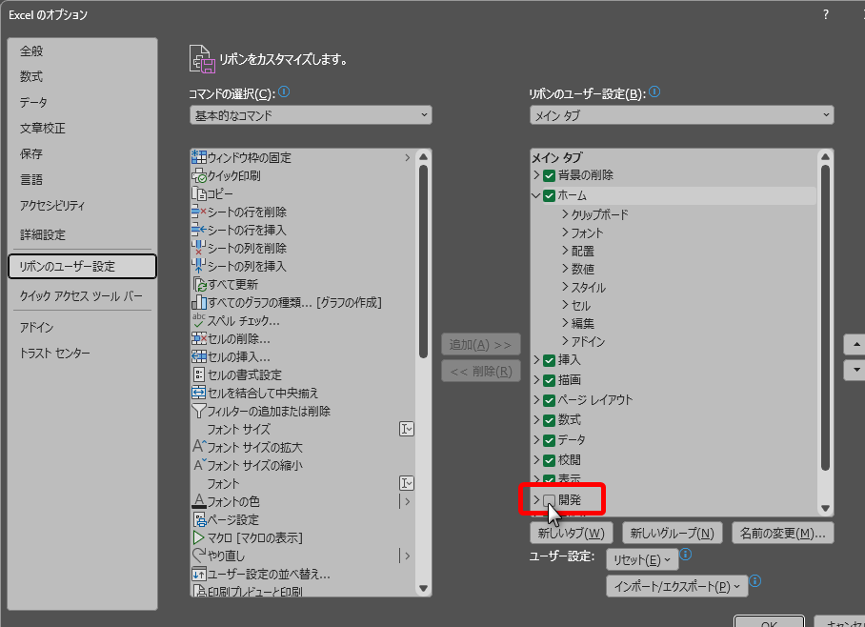The height and width of the screenshot is (627, 865).
Task: Toggle the データ tab checkbox
Action: point(550,440)
